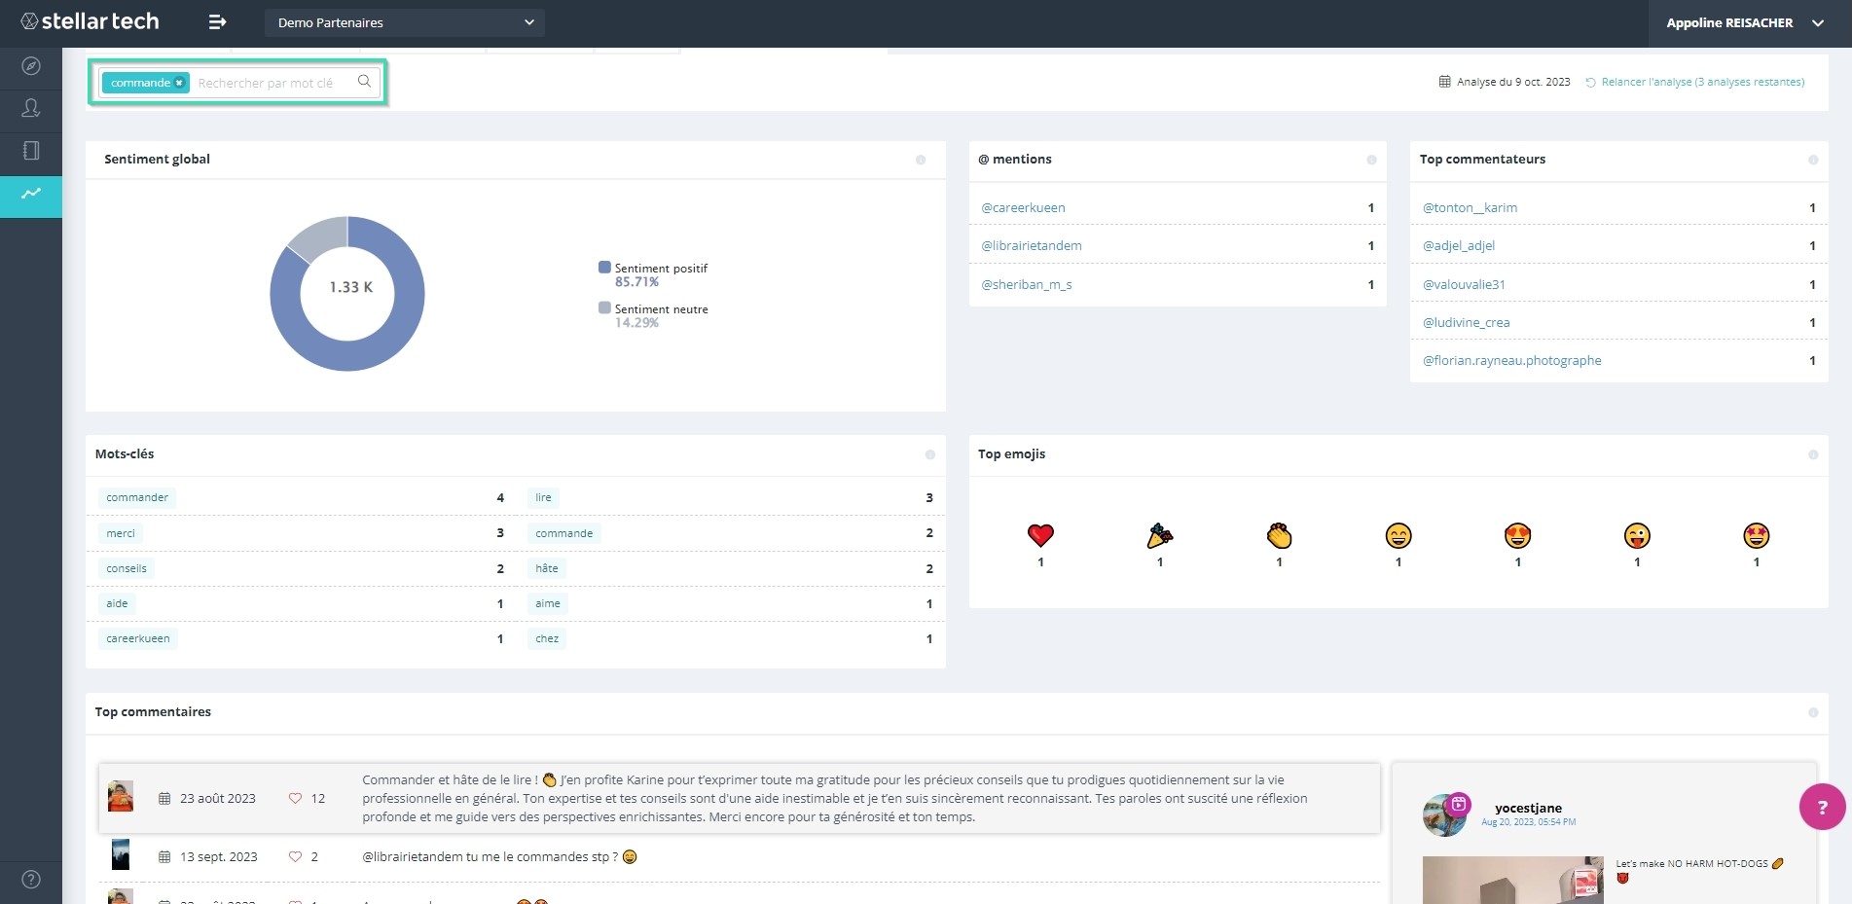Image resolution: width=1852 pixels, height=904 pixels.
Task: Click calendar icon next to 23 août 2023
Action: coord(164,798)
